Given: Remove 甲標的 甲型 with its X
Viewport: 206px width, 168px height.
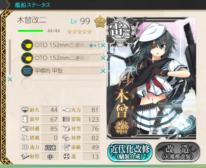Looking at the screenshot, I should click(x=103, y=71).
